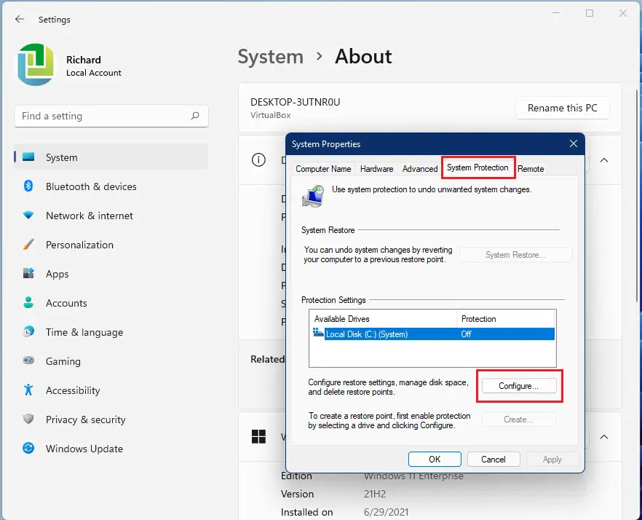The height and width of the screenshot is (520, 642).
Task: Click the Local Disk (C:) drive icon
Action: (x=318, y=332)
